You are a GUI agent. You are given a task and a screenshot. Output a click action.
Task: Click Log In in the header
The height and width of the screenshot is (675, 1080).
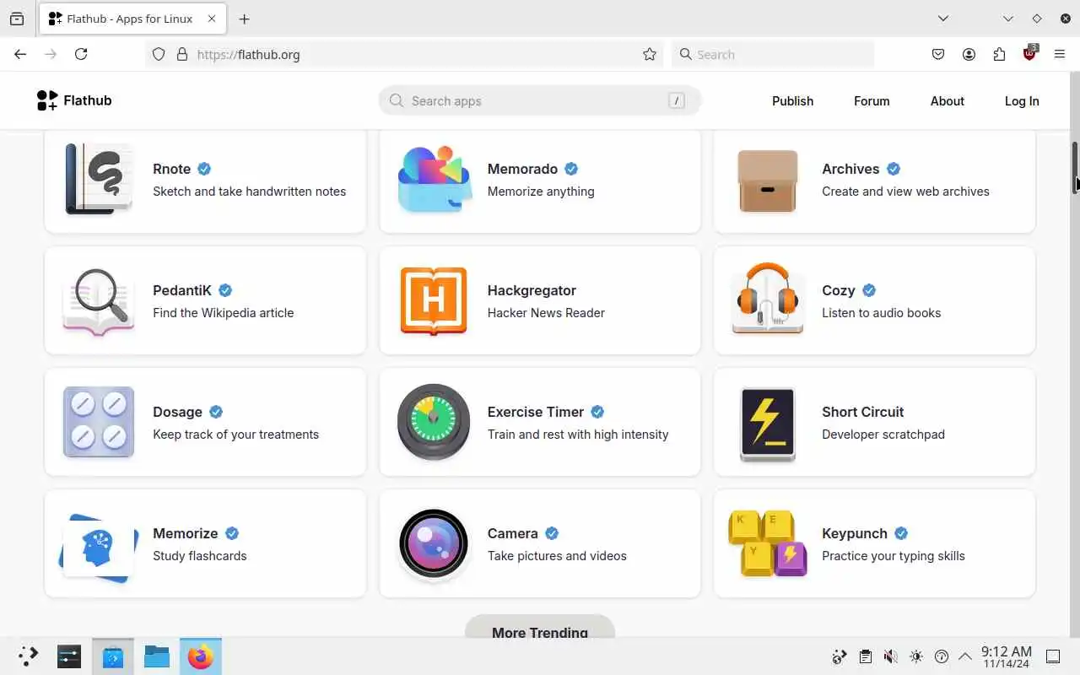point(1022,100)
